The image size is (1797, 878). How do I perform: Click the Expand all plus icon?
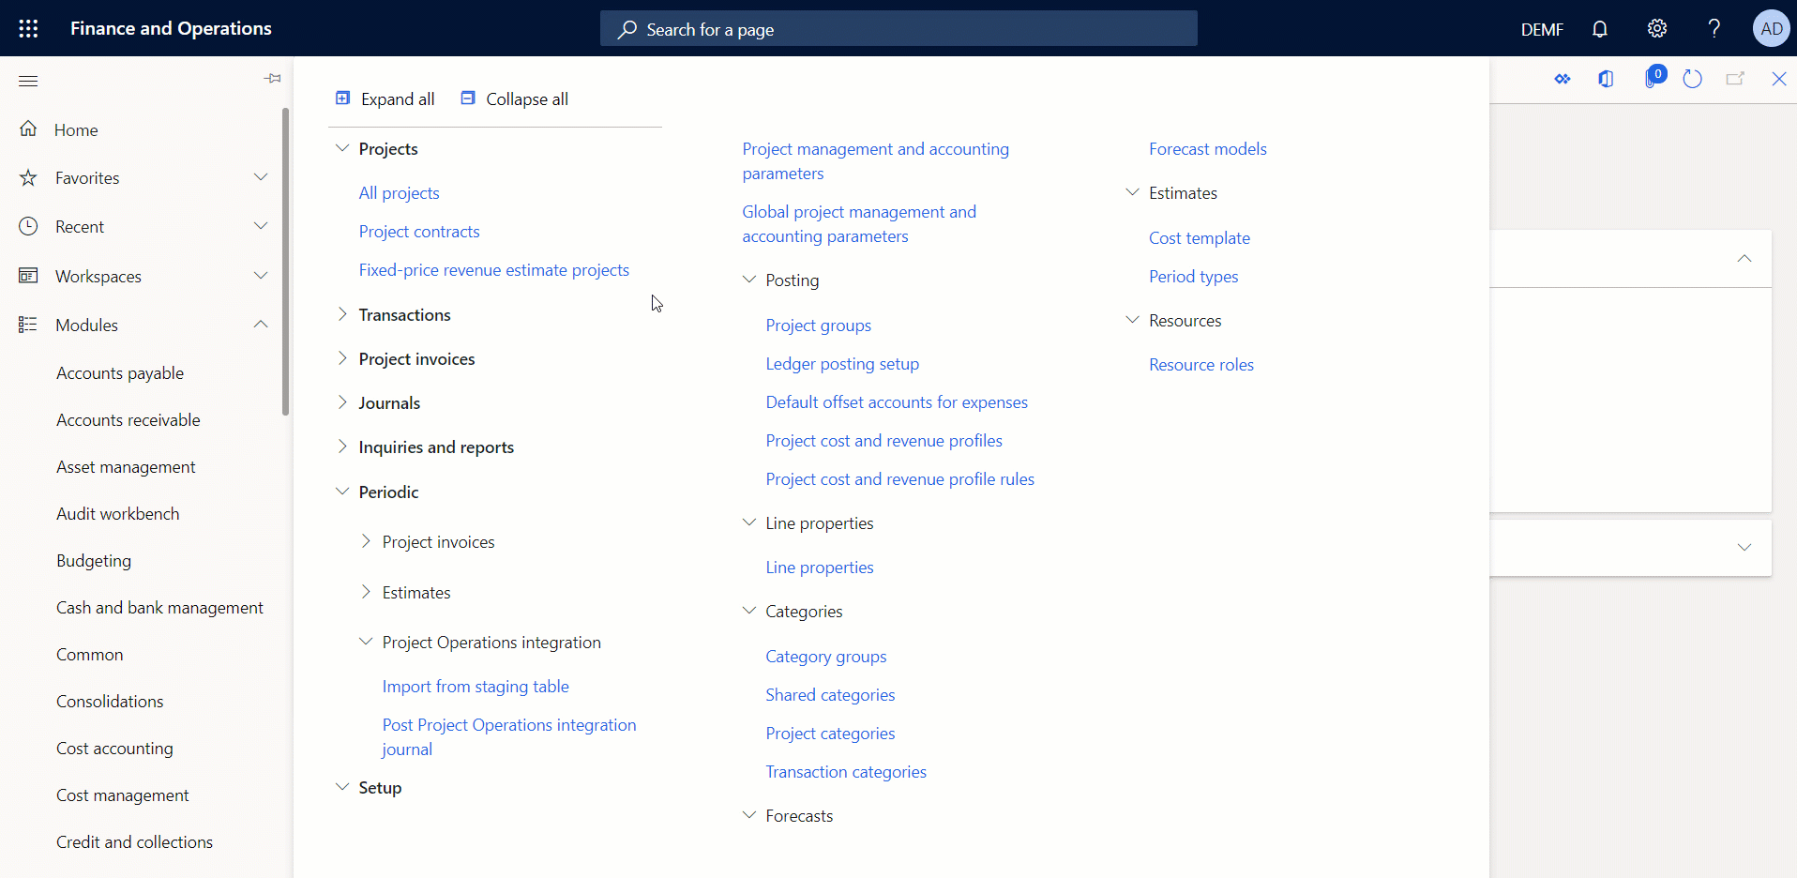pyautogui.click(x=343, y=98)
